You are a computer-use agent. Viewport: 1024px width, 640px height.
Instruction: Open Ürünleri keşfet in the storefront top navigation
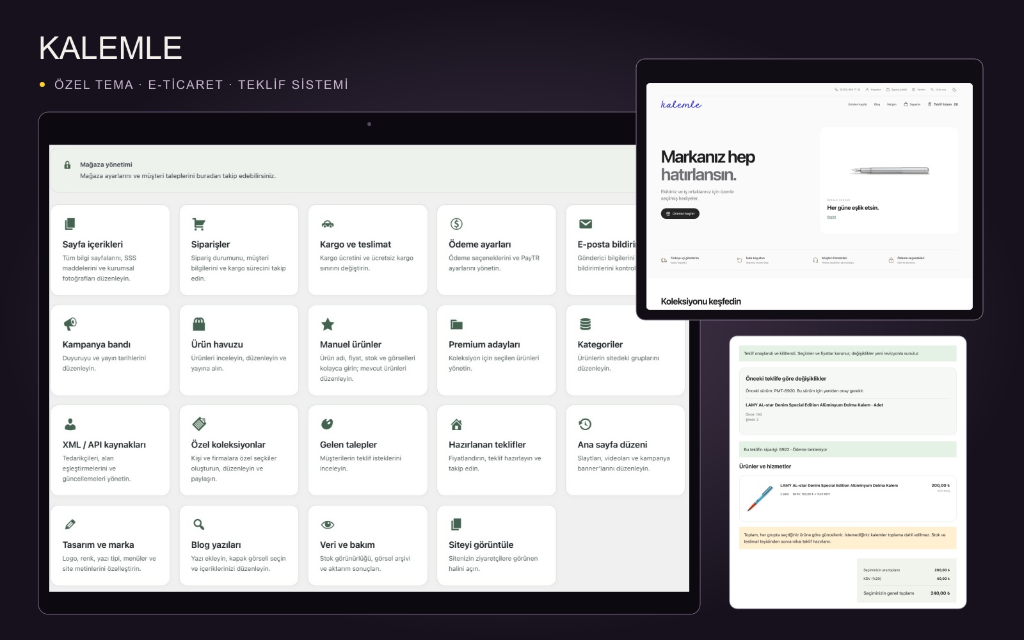pyautogui.click(x=858, y=104)
